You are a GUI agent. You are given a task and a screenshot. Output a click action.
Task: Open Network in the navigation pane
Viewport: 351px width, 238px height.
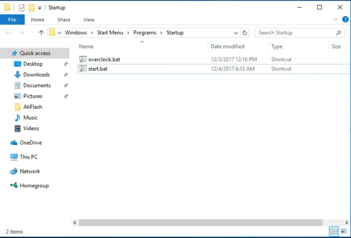coord(30,171)
